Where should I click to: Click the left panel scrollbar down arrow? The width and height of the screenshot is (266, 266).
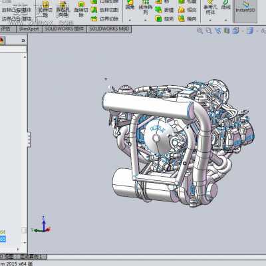coord(25,243)
